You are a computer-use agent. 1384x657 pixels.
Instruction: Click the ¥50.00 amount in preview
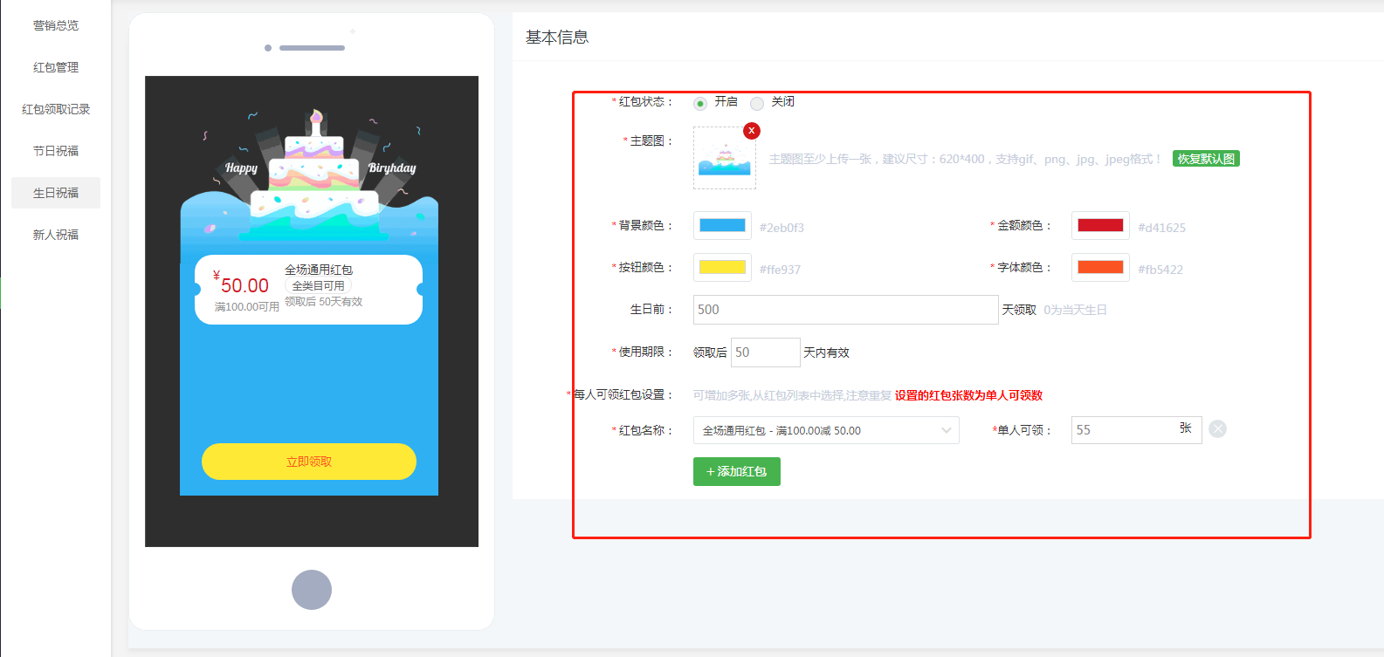[242, 283]
